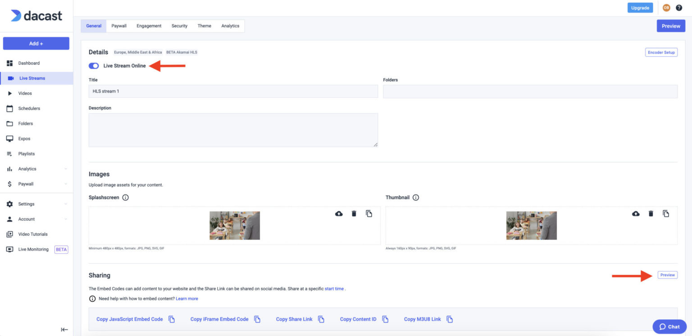This screenshot has width=692, height=336.
Task: Expand the Account sidebar menu
Action: (26, 219)
